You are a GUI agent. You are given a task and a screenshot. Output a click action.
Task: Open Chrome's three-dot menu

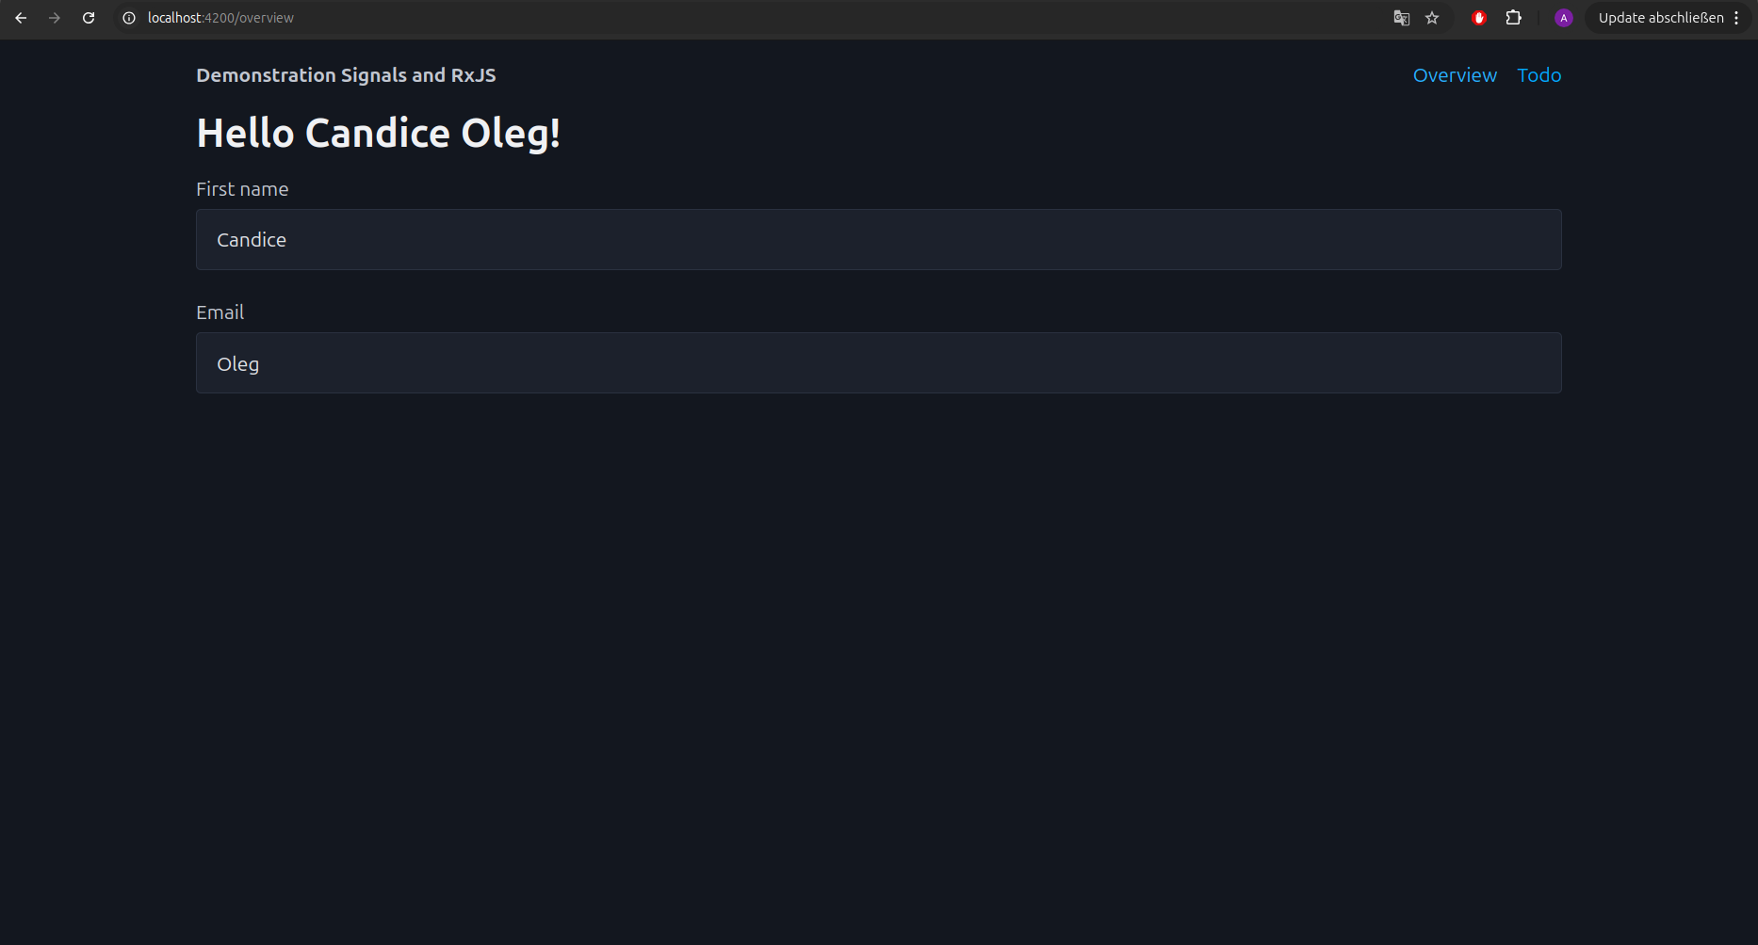(x=1736, y=18)
